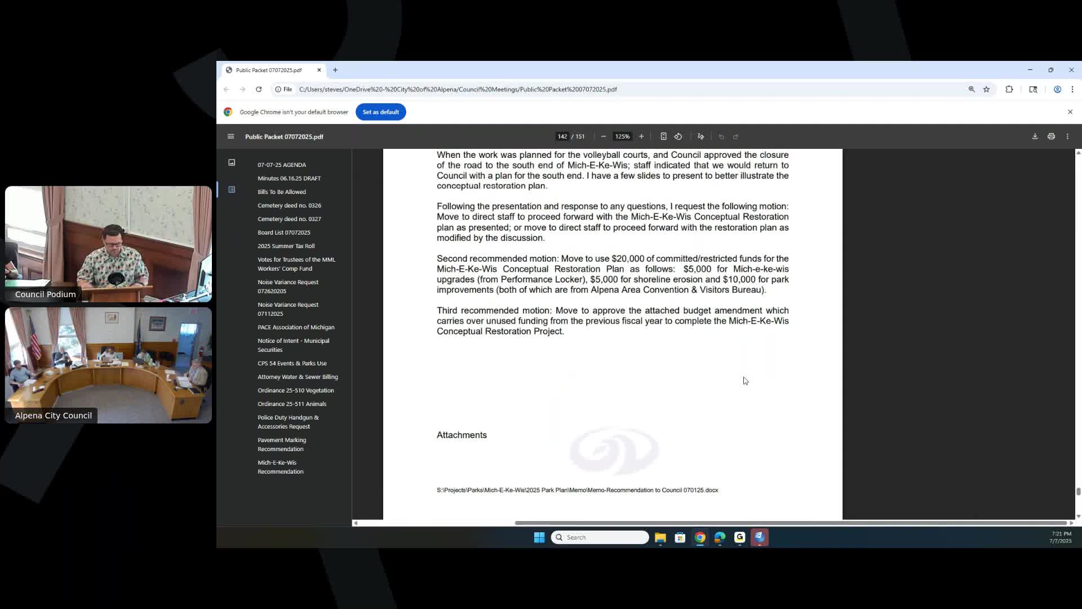The width and height of the screenshot is (1082, 609).
Task: Click the fit to page icon
Action: 663,136
